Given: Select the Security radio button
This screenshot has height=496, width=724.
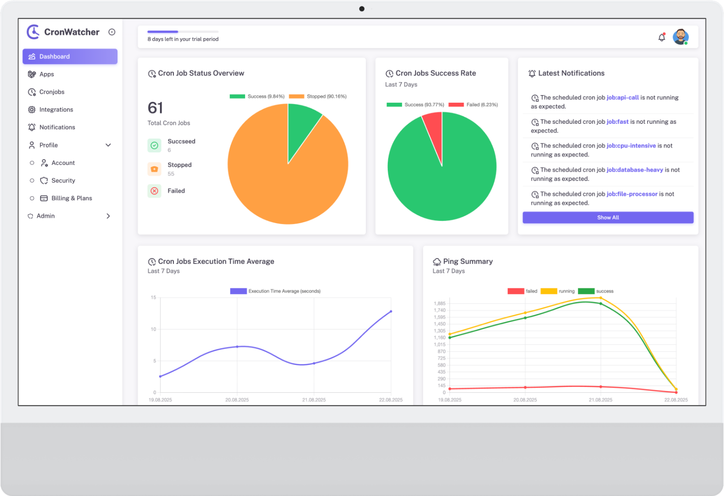Looking at the screenshot, I should coord(32,180).
